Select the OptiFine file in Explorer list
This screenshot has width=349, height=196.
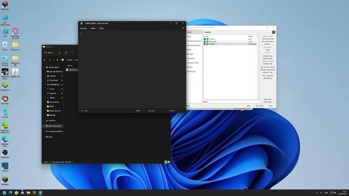72,70
